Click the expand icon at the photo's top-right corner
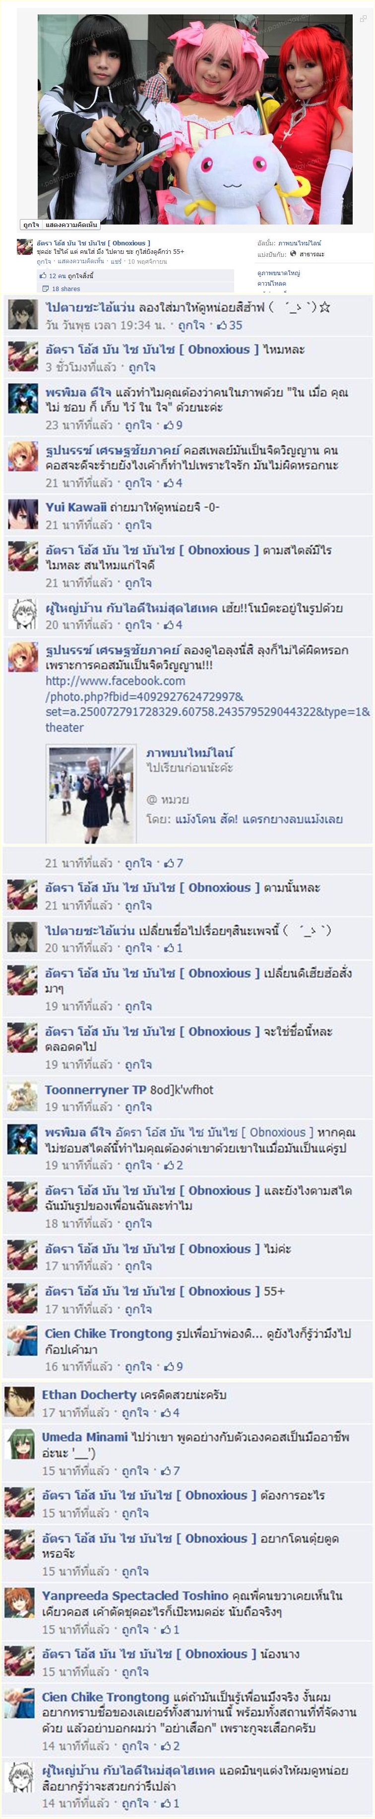 (363, 19)
